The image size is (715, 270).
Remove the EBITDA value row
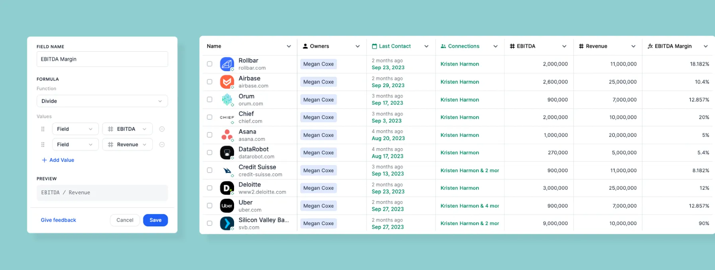[162, 129]
